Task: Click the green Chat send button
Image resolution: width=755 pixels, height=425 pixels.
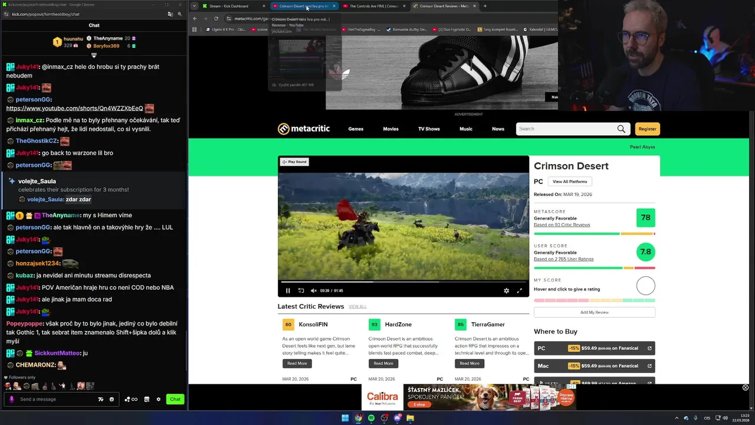Action: tap(175, 400)
